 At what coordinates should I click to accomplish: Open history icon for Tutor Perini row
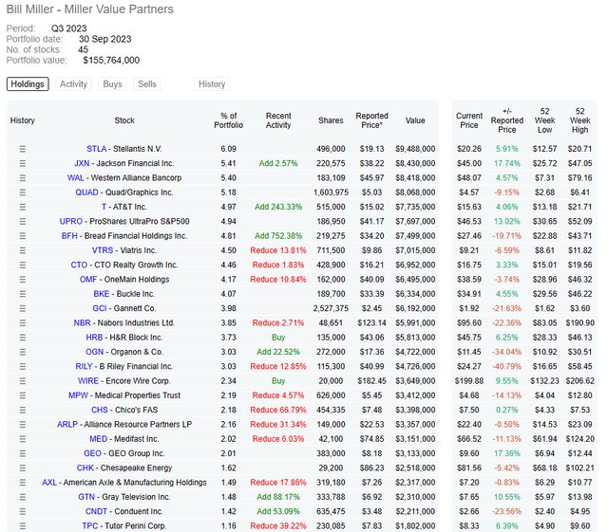point(23,525)
